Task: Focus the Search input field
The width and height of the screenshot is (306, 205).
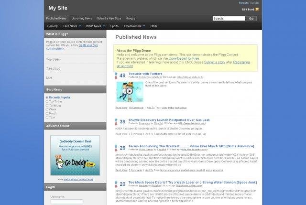Action: [x=229, y=18]
